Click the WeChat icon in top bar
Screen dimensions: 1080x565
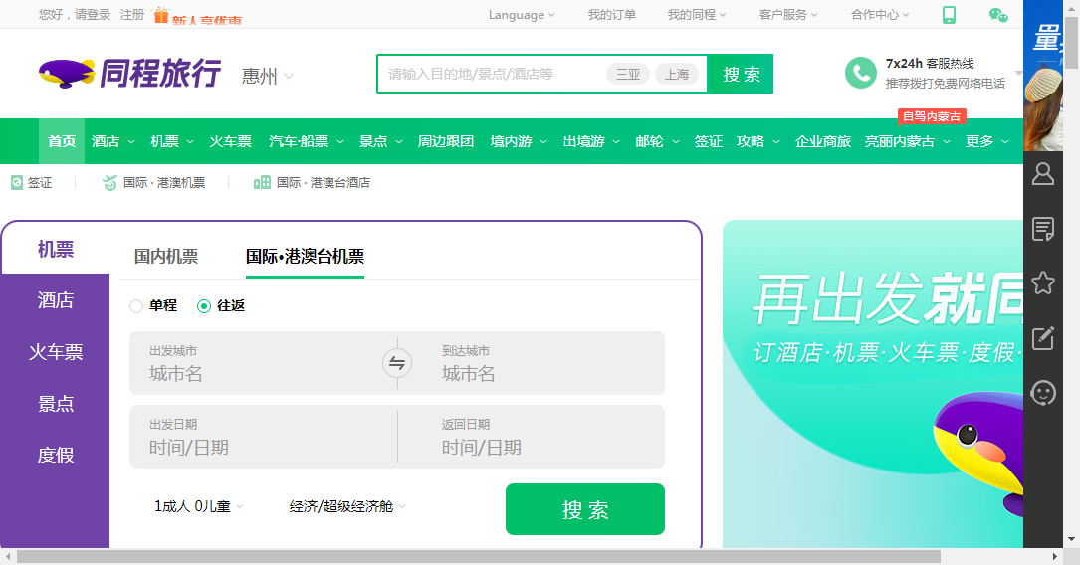tap(997, 15)
